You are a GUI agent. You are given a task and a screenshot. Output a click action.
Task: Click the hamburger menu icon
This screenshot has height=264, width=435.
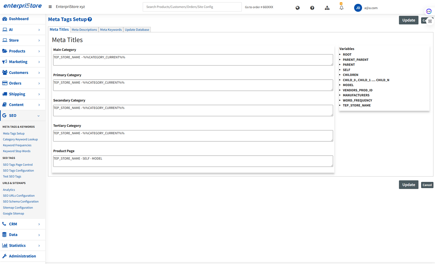(x=50, y=7)
